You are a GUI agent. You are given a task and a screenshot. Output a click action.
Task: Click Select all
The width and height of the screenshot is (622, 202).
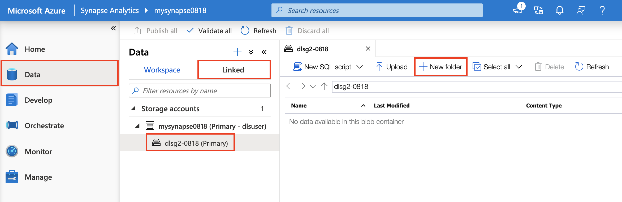tap(491, 67)
